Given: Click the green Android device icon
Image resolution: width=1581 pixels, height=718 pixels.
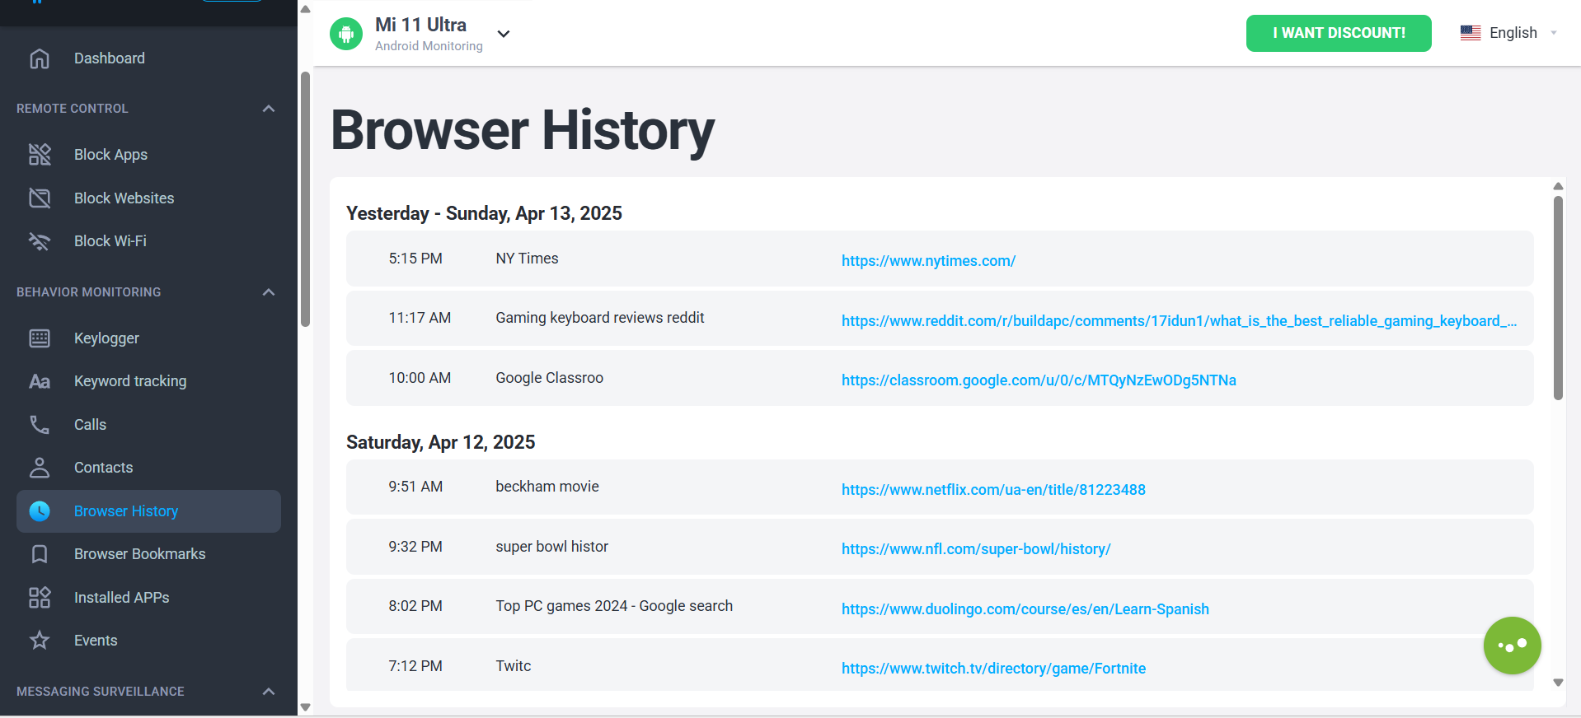Looking at the screenshot, I should tap(346, 34).
